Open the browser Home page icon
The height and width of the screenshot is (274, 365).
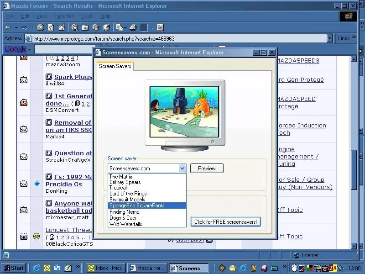61,27
